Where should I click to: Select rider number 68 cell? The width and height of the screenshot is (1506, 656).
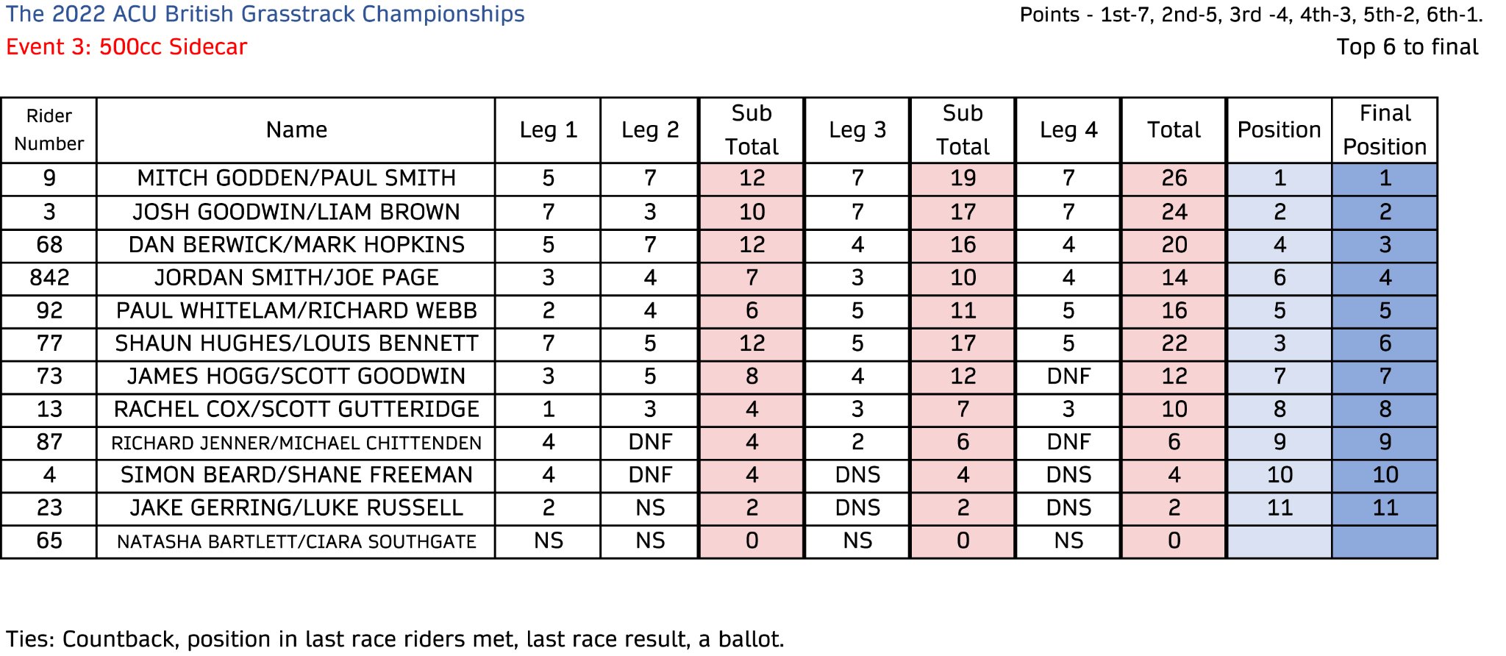point(49,245)
